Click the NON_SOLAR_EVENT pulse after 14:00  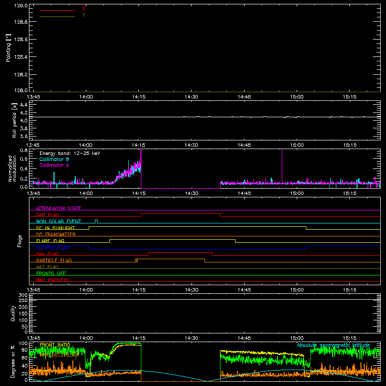pyautogui.click(x=96, y=221)
